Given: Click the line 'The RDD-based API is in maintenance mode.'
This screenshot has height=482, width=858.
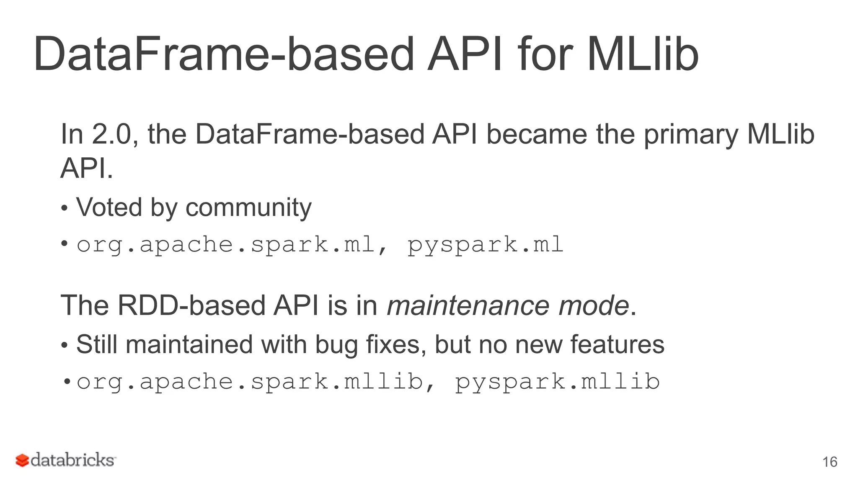Looking at the screenshot, I should 349,305.
